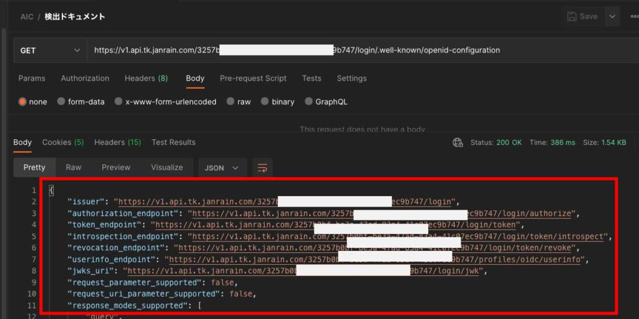Open the three-dot more actions menu
Image resolution: width=639 pixels, height=319 pixels.
pos(635,17)
